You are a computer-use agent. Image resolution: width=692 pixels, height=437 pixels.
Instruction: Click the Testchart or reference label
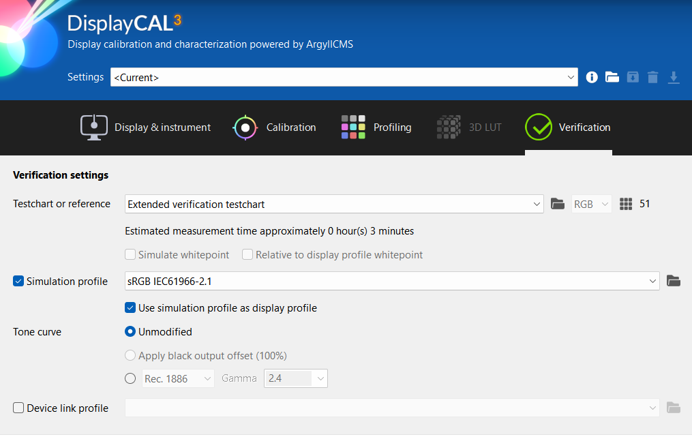coord(62,204)
